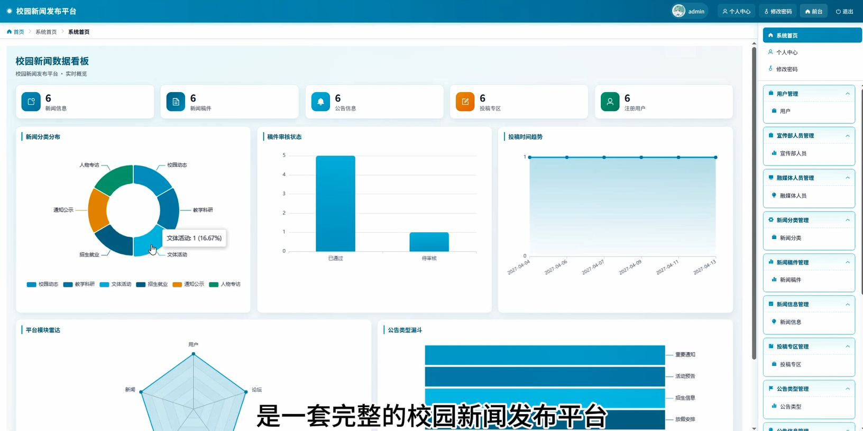Click the 待审核 bar in 稿件审核状态 chart
The width and height of the screenshot is (863, 431).
point(429,242)
